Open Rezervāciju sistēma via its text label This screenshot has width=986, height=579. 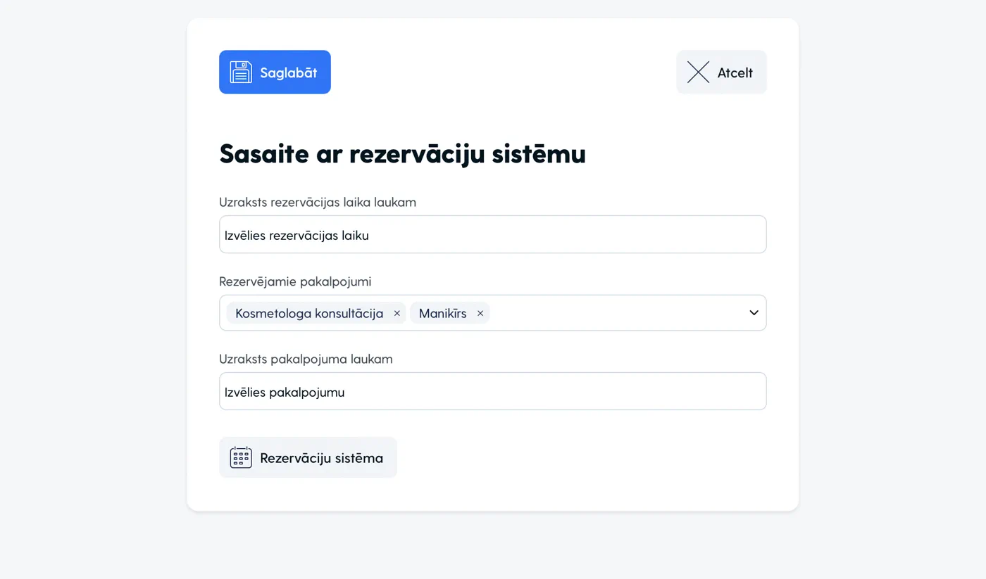321,458
